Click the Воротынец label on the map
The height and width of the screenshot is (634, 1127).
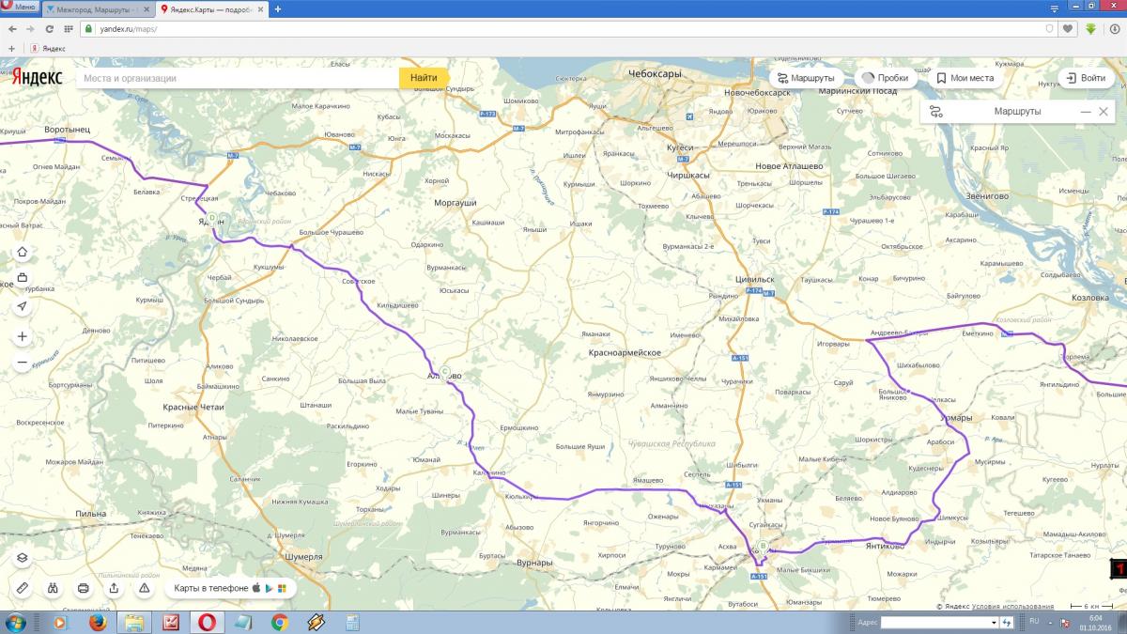click(x=68, y=128)
